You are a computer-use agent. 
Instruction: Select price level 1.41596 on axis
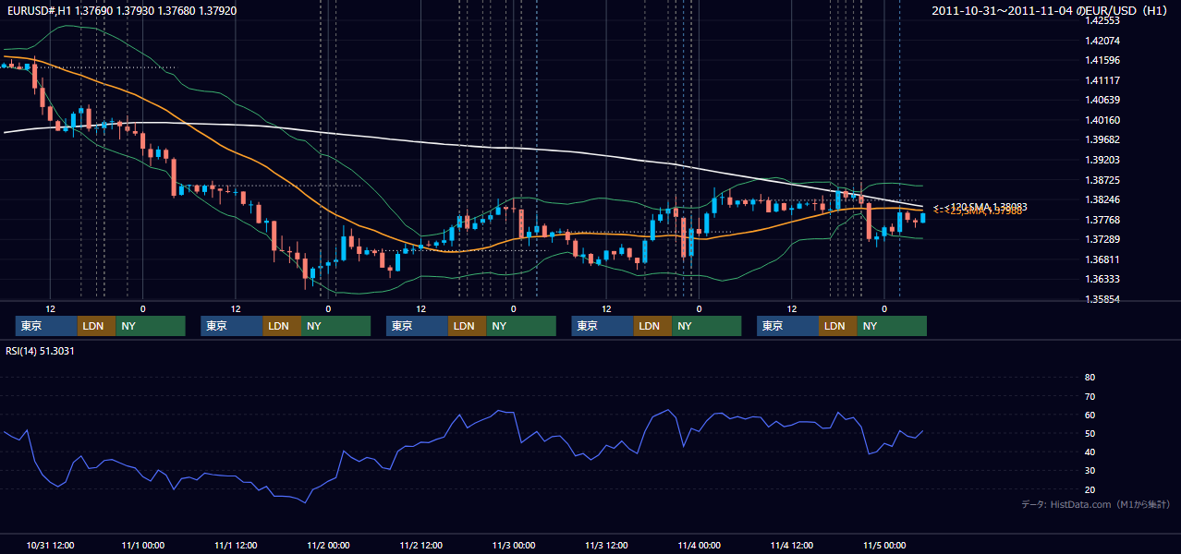click(1102, 60)
